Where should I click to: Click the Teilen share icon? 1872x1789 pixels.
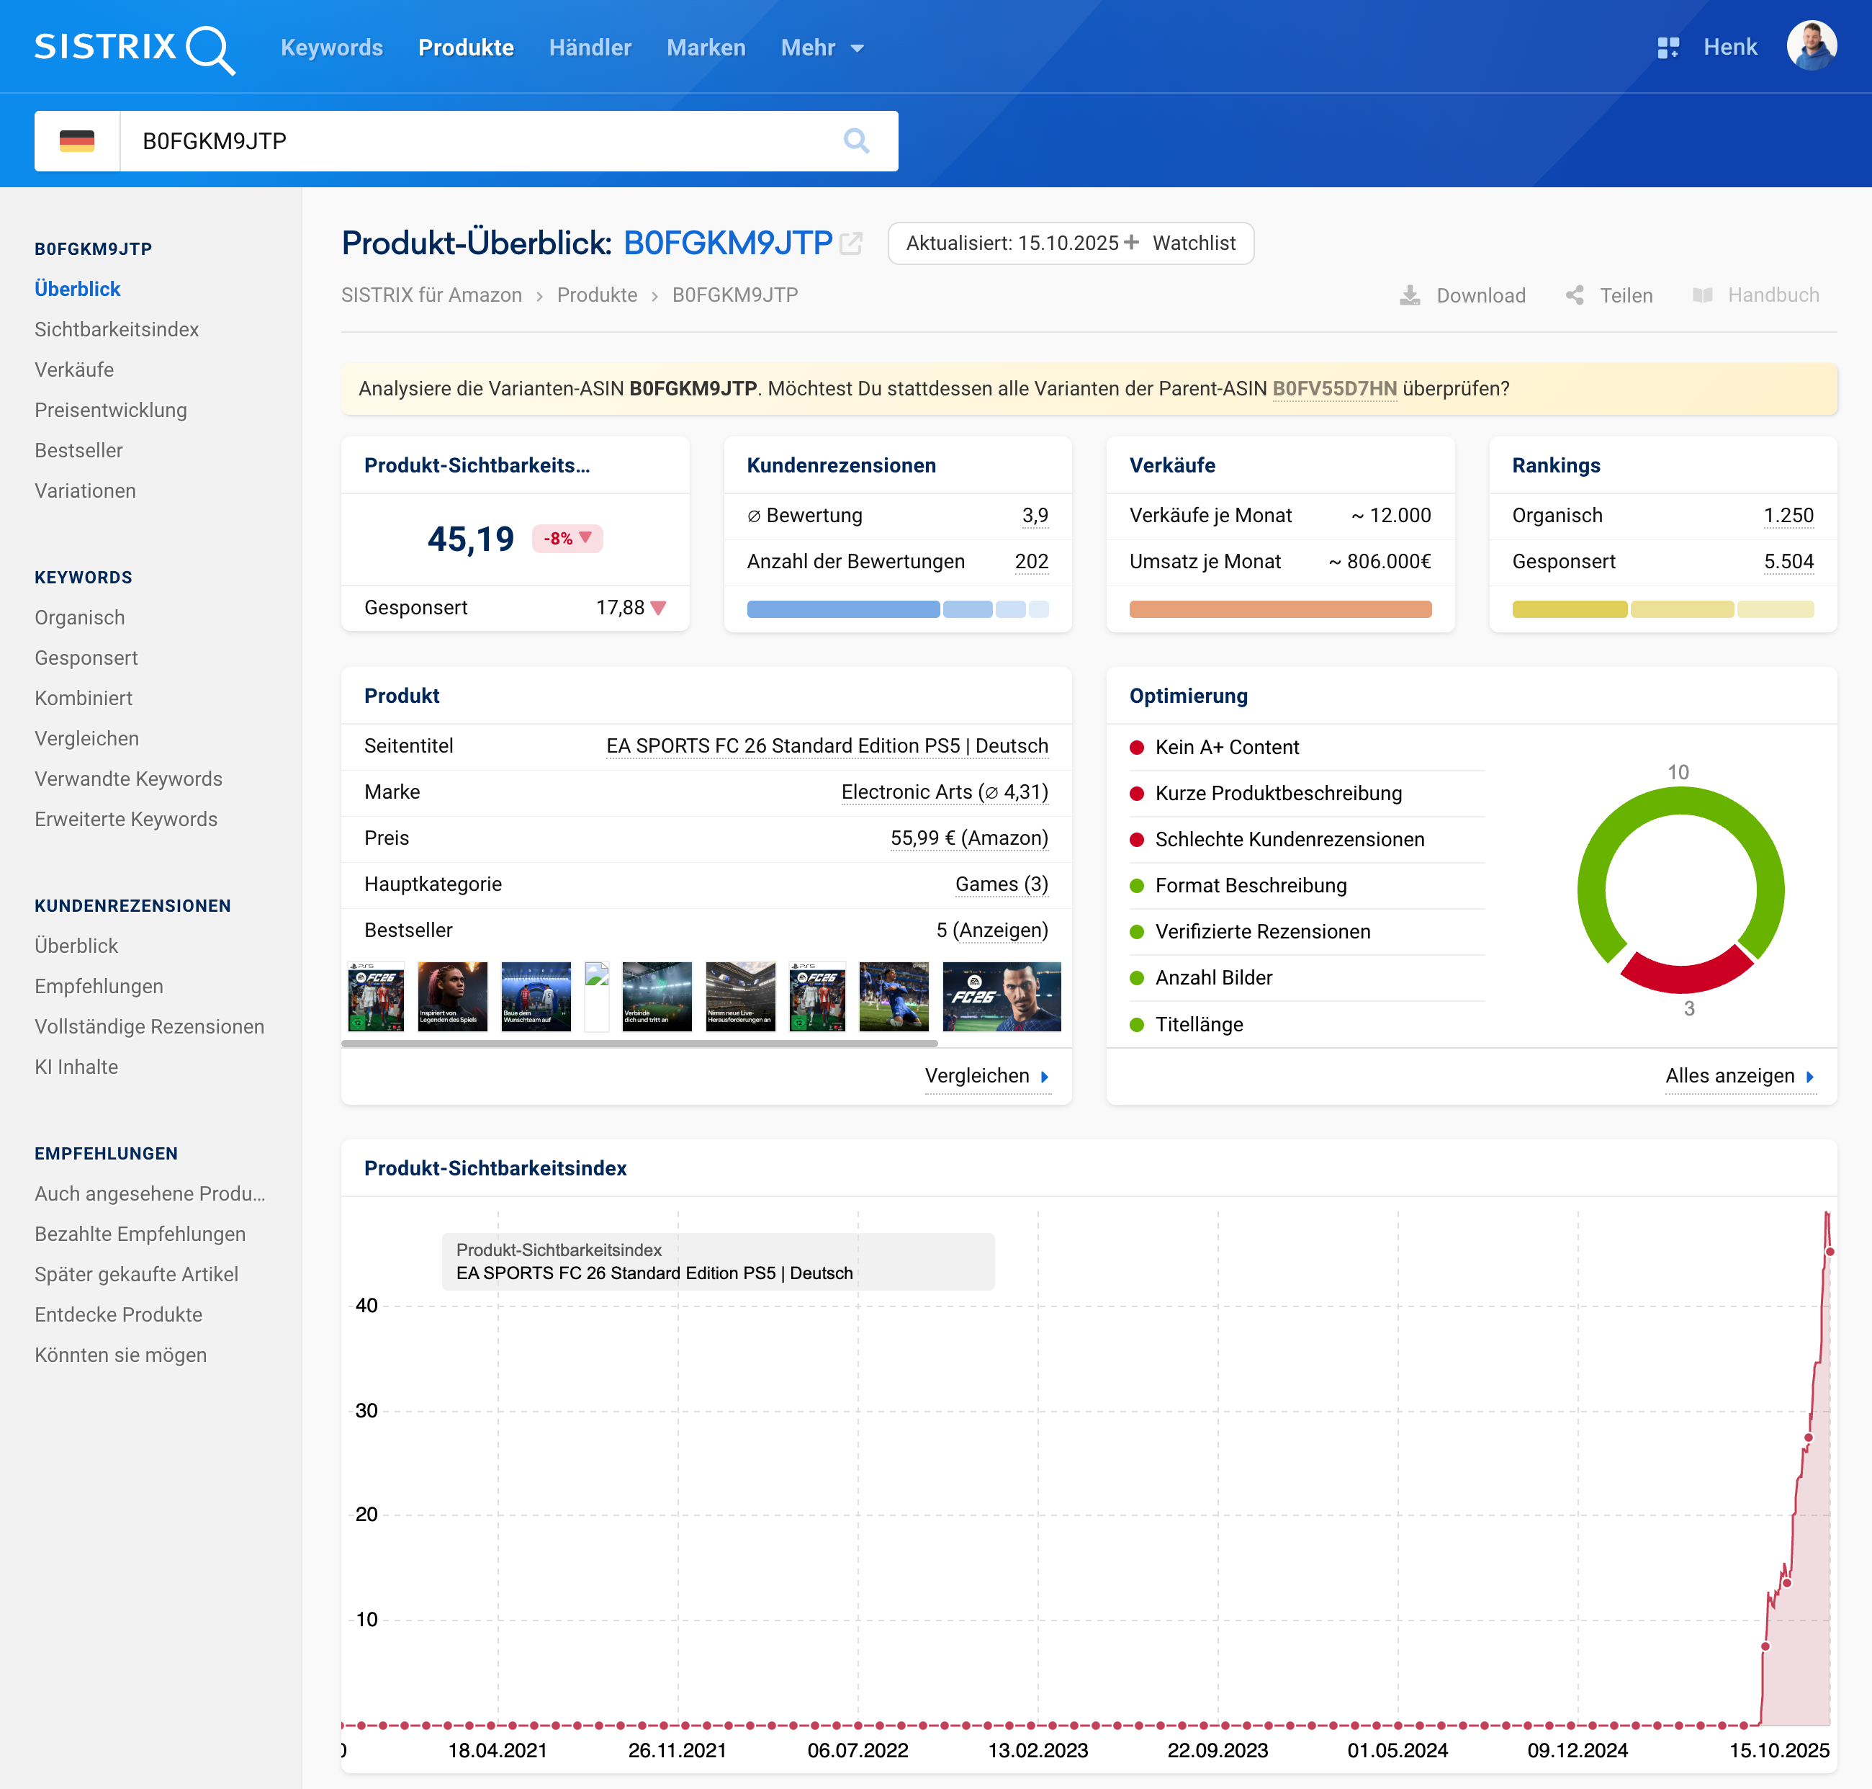[1575, 295]
